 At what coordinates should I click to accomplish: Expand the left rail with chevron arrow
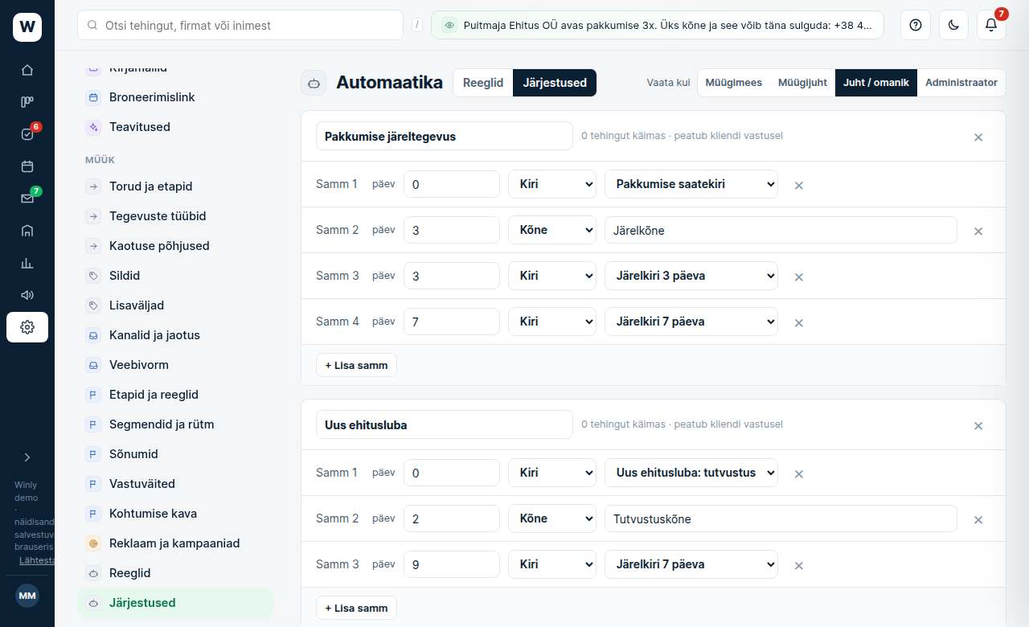(27, 457)
